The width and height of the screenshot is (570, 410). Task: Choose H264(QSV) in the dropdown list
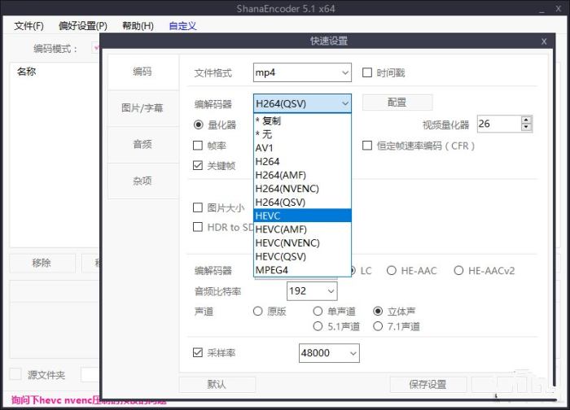[x=302, y=203]
